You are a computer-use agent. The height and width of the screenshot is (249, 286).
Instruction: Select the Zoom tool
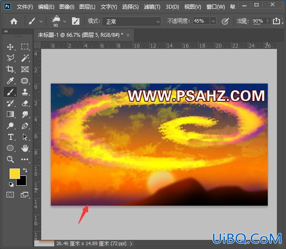click(x=10, y=159)
